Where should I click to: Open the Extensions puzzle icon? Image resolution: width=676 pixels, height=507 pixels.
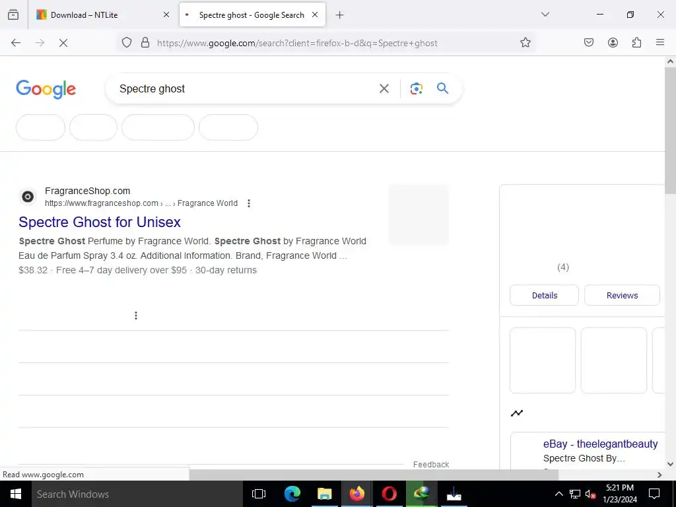coord(637,43)
